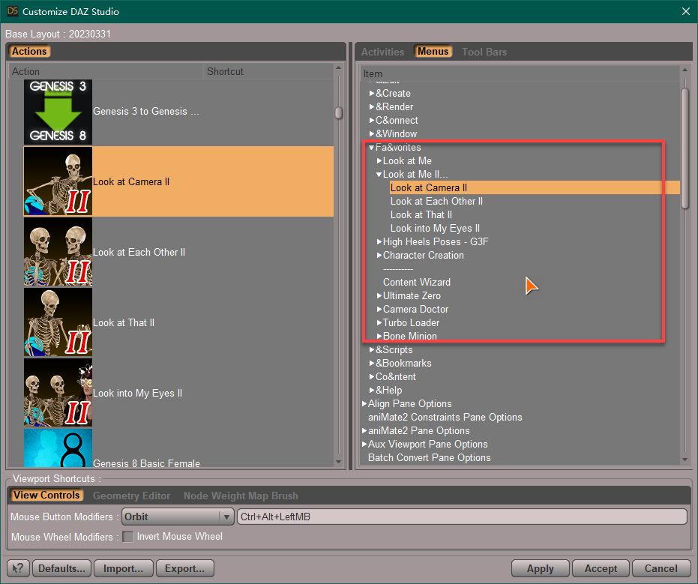This screenshot has height=584, width=698.
Task: Expand the &Scripts menu tree item
Action: (x=372, y=350)
